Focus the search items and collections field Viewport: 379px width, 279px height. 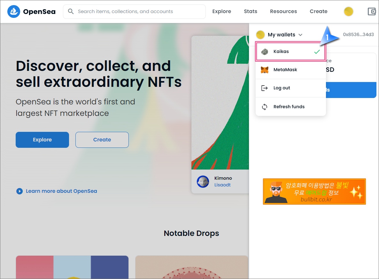135,11
